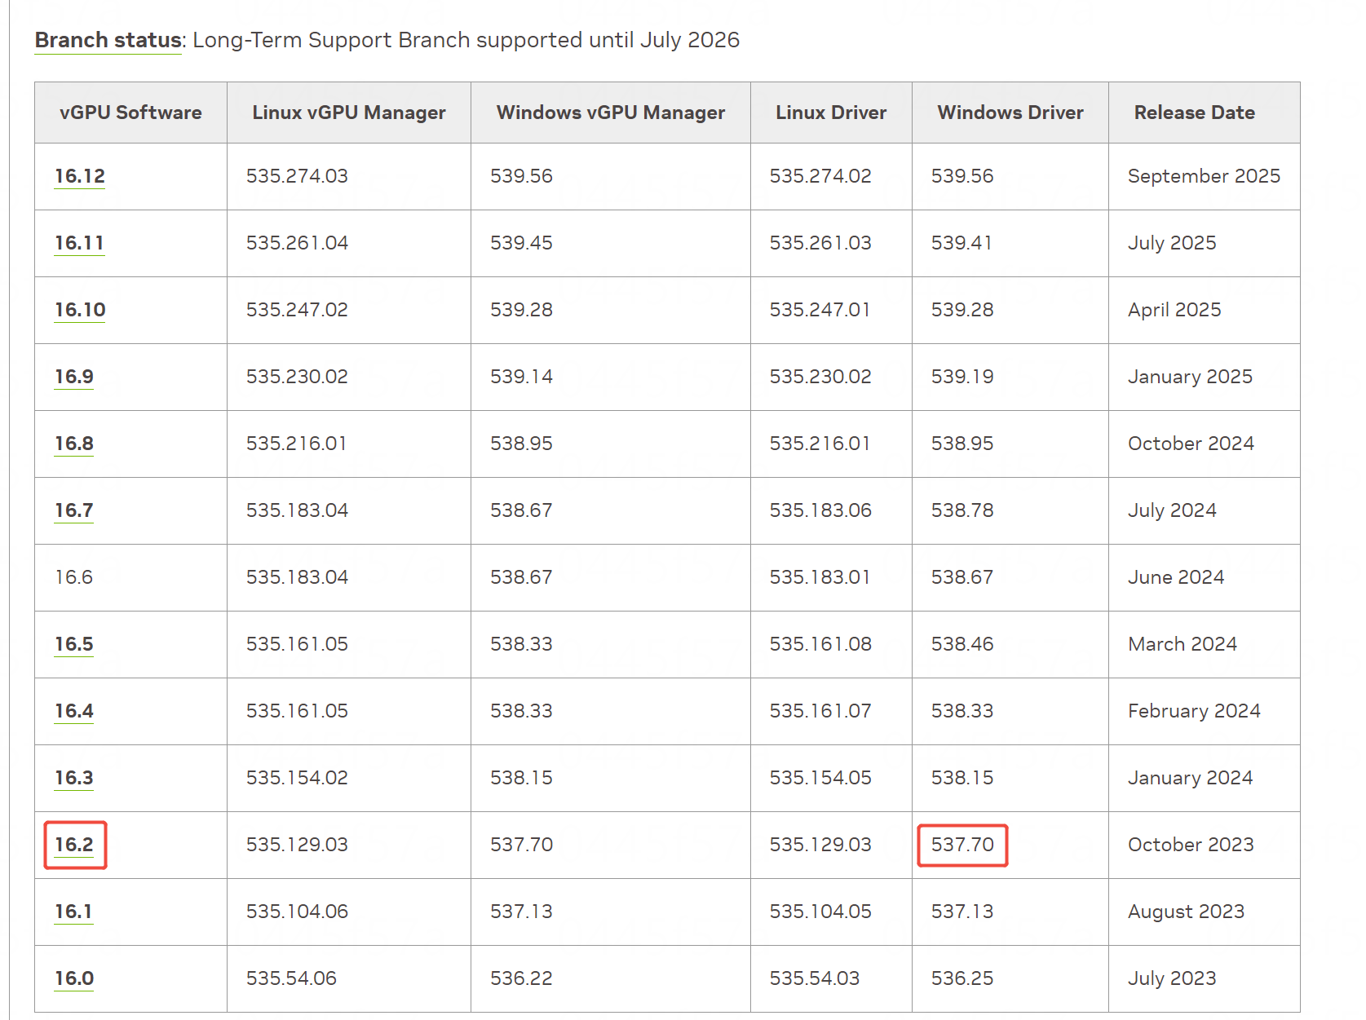Image resolution: width=1366 pixels, height=1020 pixels.
Task: Click the Linux vGPU Manager header
Action: [349, 113]
